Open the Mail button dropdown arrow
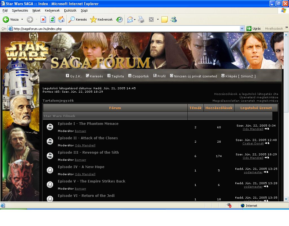 click(135, 19)
